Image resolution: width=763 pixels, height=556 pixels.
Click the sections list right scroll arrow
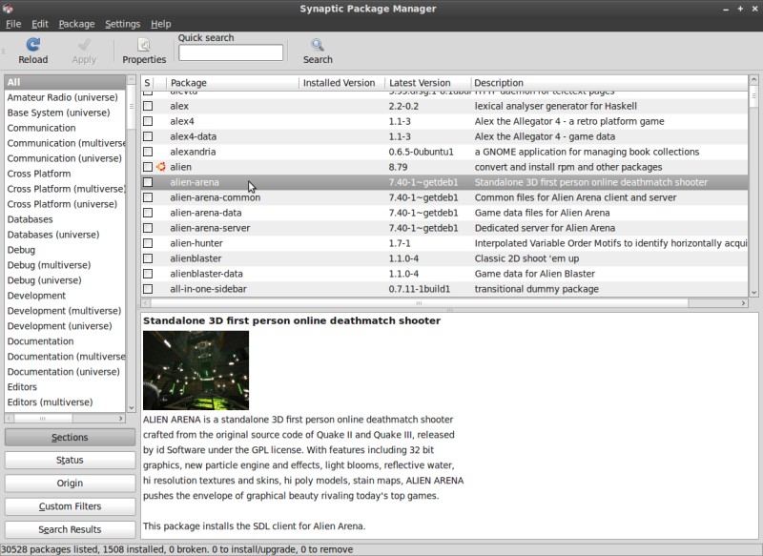point(121,419)
